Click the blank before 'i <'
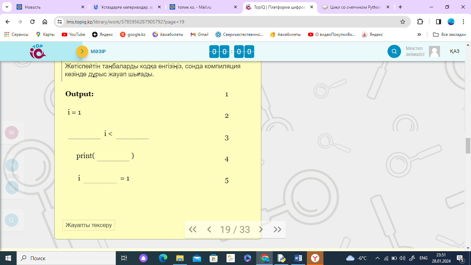 pyautogui.click(x=84, y=134)
